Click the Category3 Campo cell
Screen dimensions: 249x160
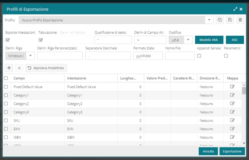[38, 112]
